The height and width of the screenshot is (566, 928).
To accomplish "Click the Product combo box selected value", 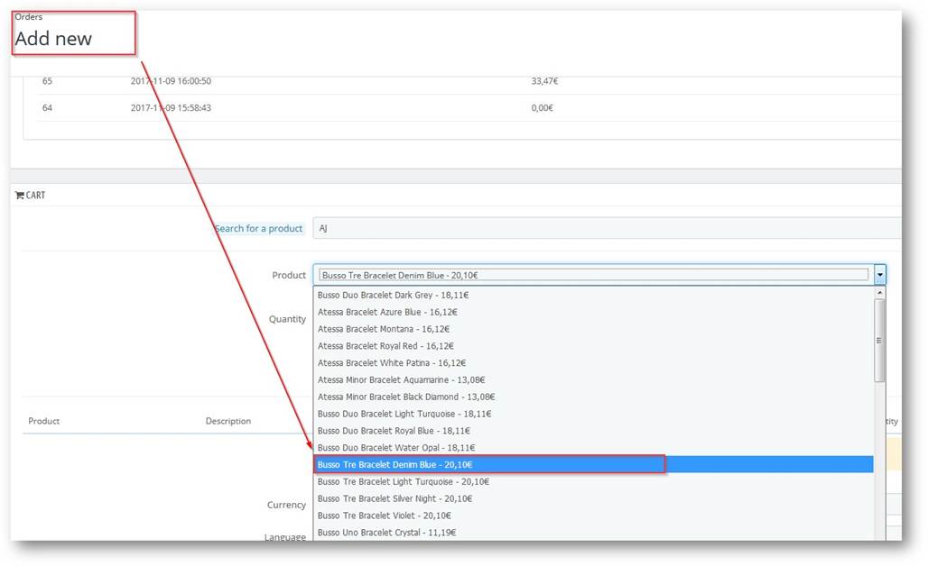I will pos(594,275).
